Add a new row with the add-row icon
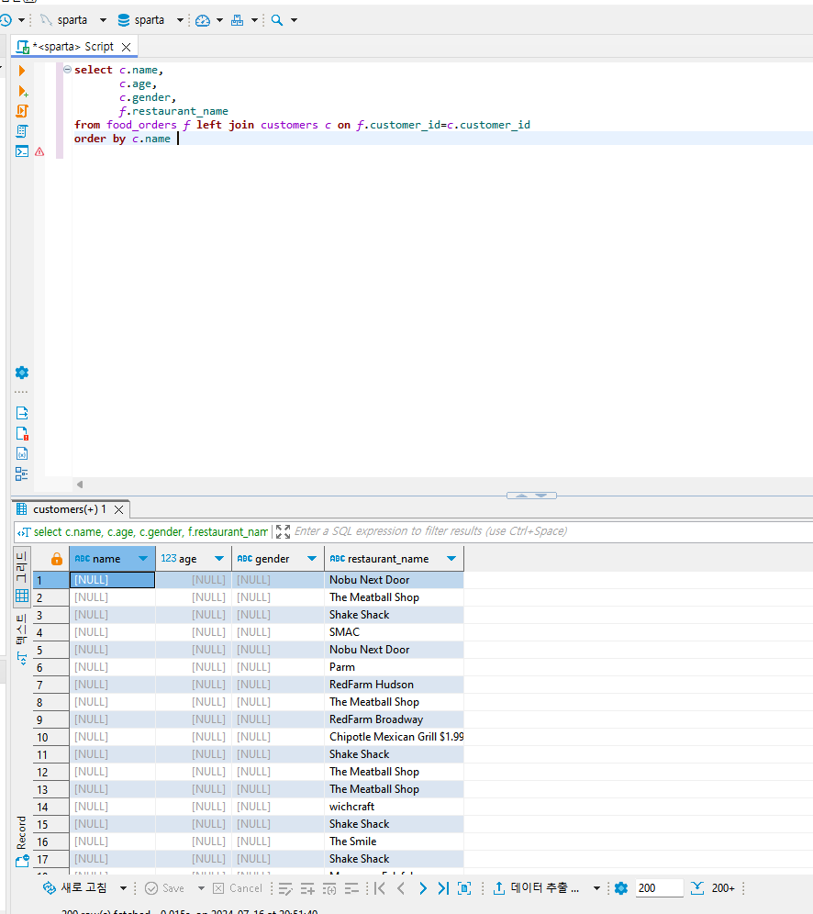The image size is (813, 914). point(307,888)
